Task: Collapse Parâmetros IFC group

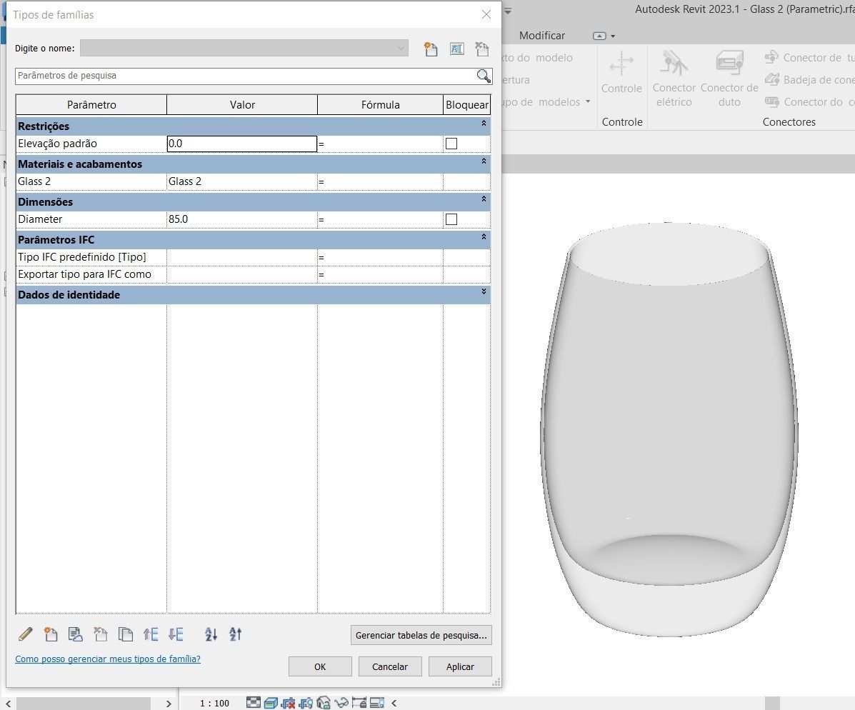Action: point(484,236)
